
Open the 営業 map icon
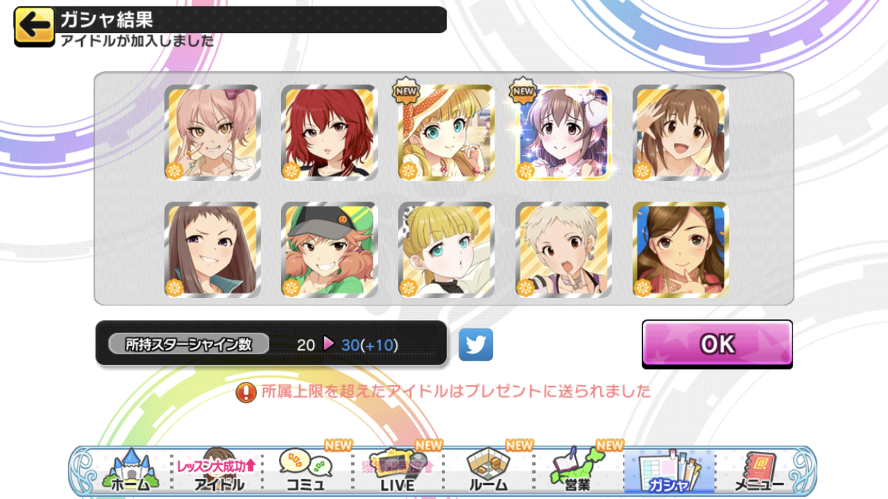578,471
